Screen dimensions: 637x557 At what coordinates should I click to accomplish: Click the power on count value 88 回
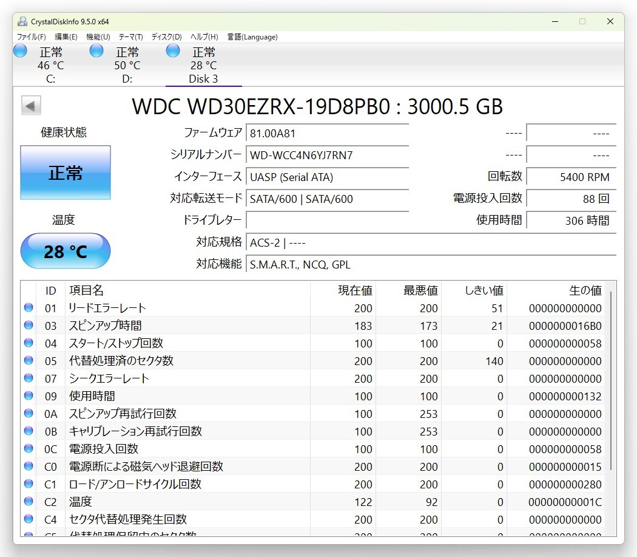pos(571,199)
